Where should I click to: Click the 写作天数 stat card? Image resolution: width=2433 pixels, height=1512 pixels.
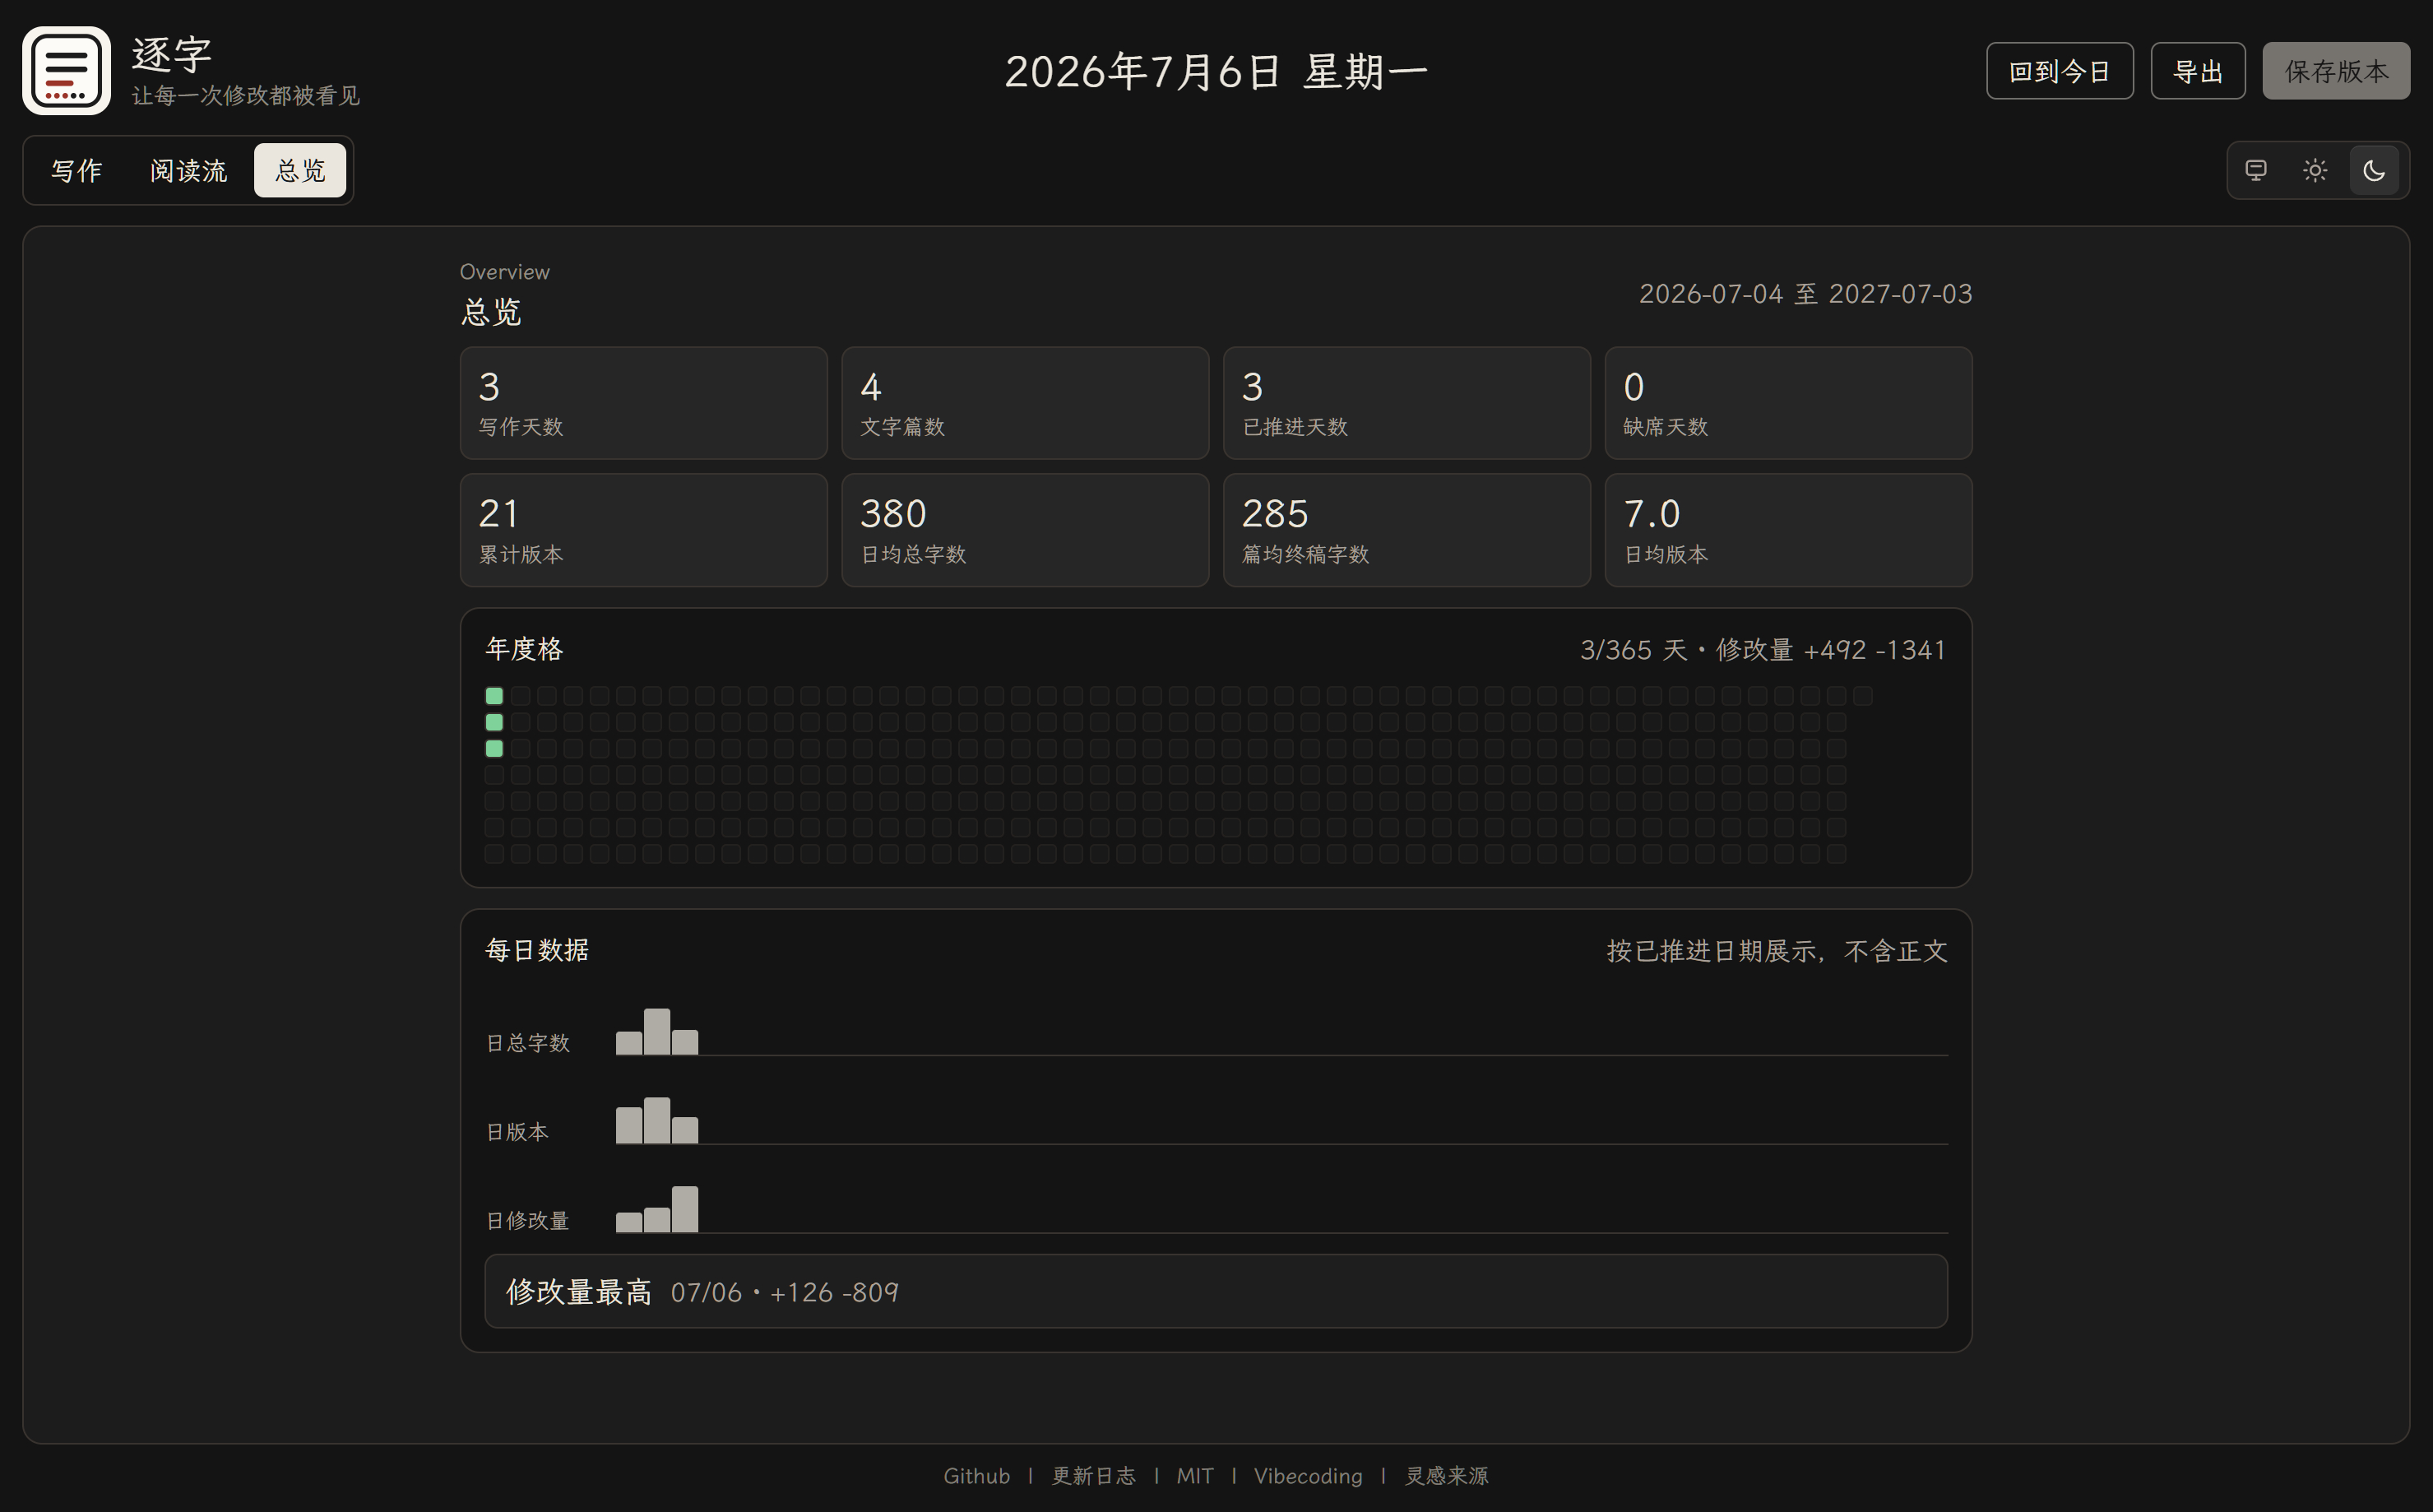[x=644, y=403]
